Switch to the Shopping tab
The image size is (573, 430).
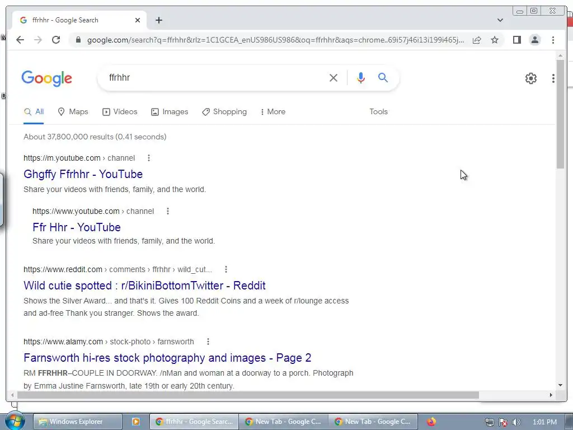coord(224,112)
